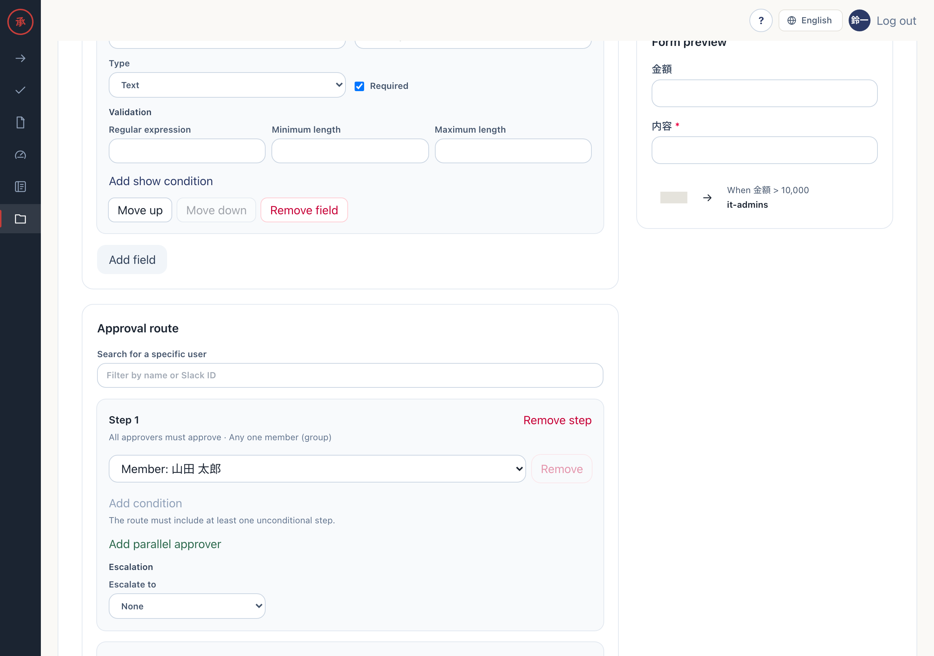Click the user avatar 鈴一
The image size is (934, 656).
pos(859,20)
